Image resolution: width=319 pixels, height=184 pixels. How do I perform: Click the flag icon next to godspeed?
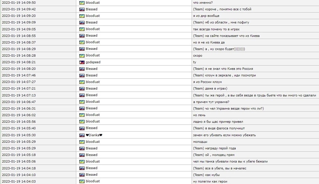point(82,62)
